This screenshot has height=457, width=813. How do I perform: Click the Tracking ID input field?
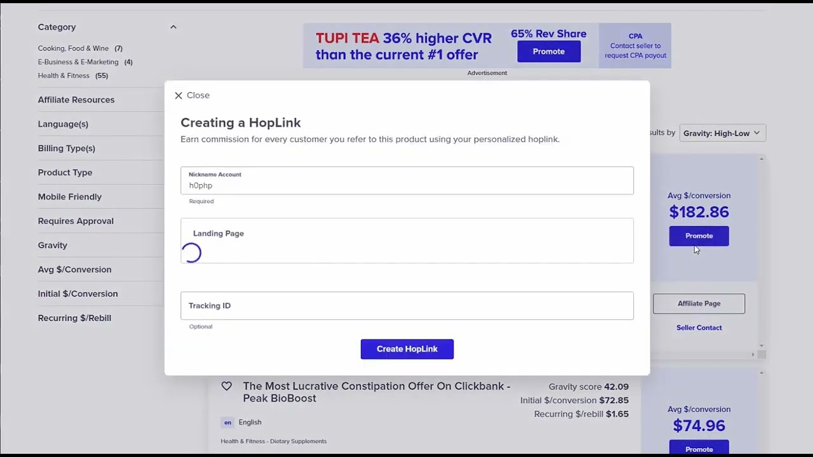pyautogui.click(x=407, y=306)
